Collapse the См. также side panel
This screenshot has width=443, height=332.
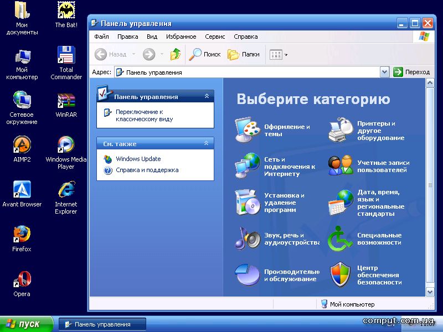point(206,143)
